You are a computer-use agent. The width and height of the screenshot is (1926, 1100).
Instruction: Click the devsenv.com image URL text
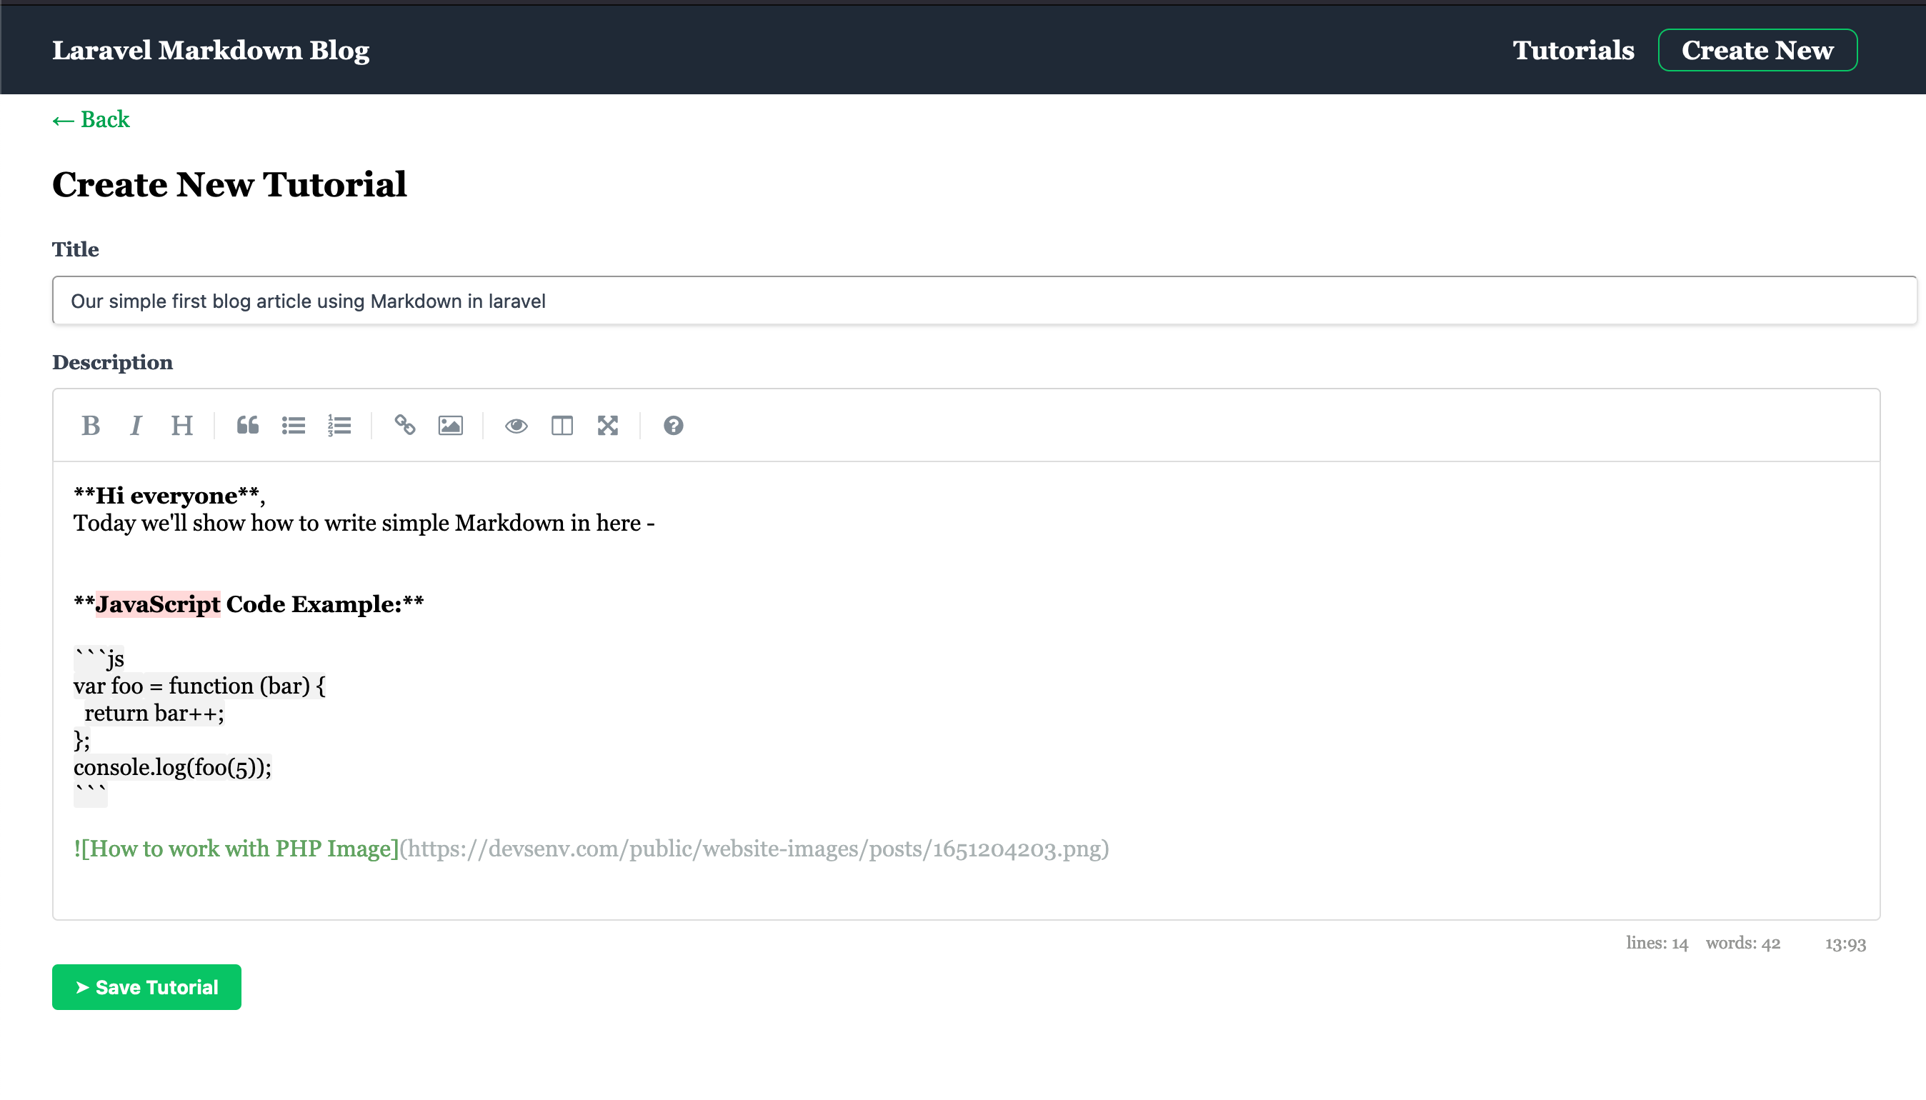[754, 849]
